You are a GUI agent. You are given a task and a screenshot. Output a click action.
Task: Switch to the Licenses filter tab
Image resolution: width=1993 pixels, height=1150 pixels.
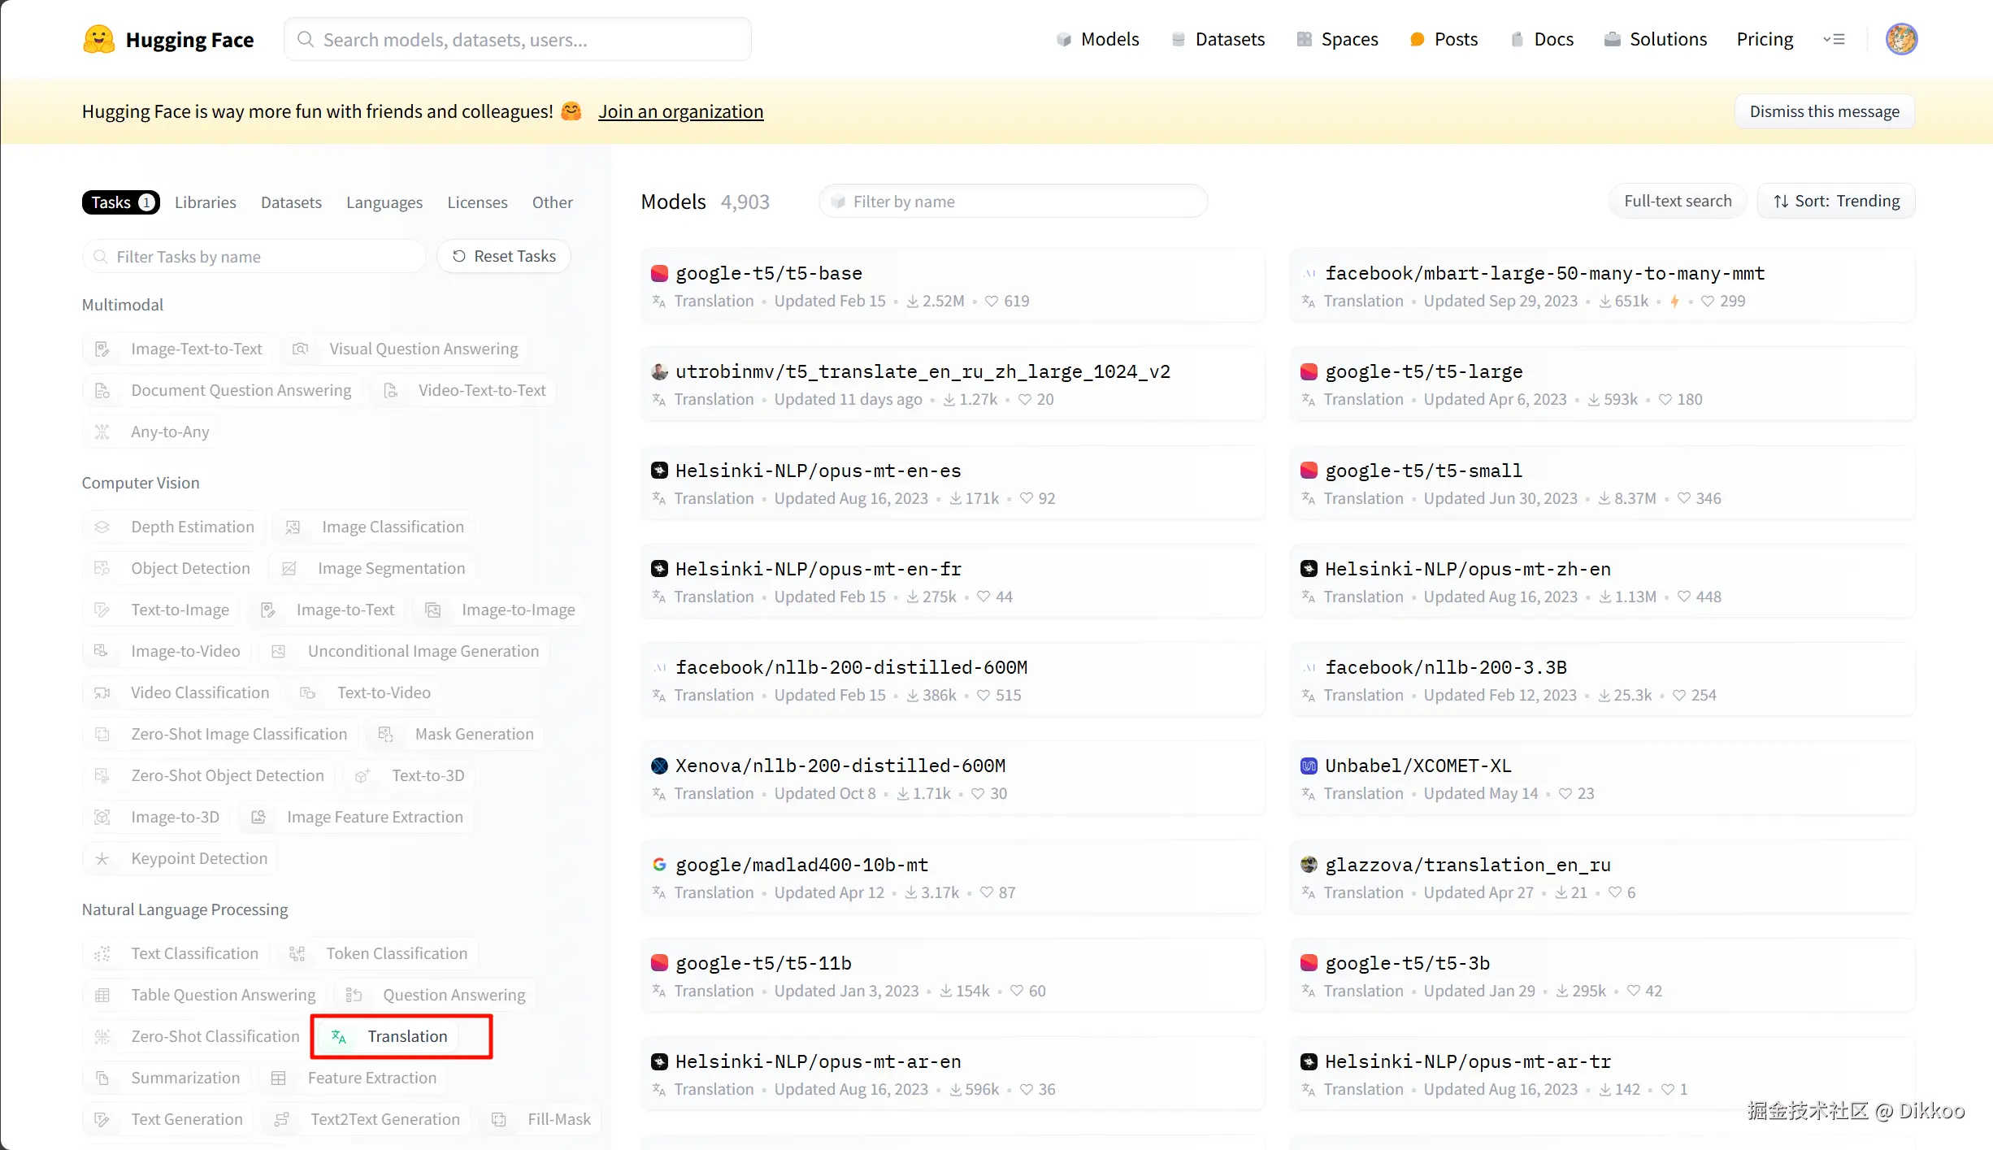coord(477,202)
